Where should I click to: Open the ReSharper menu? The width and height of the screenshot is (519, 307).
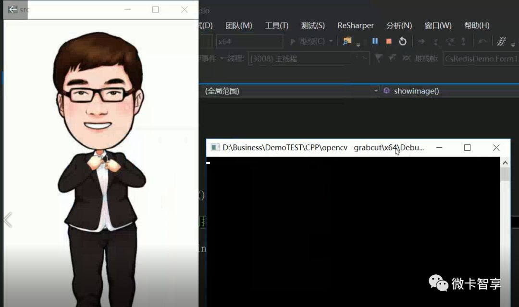click(x=356, y=25)
